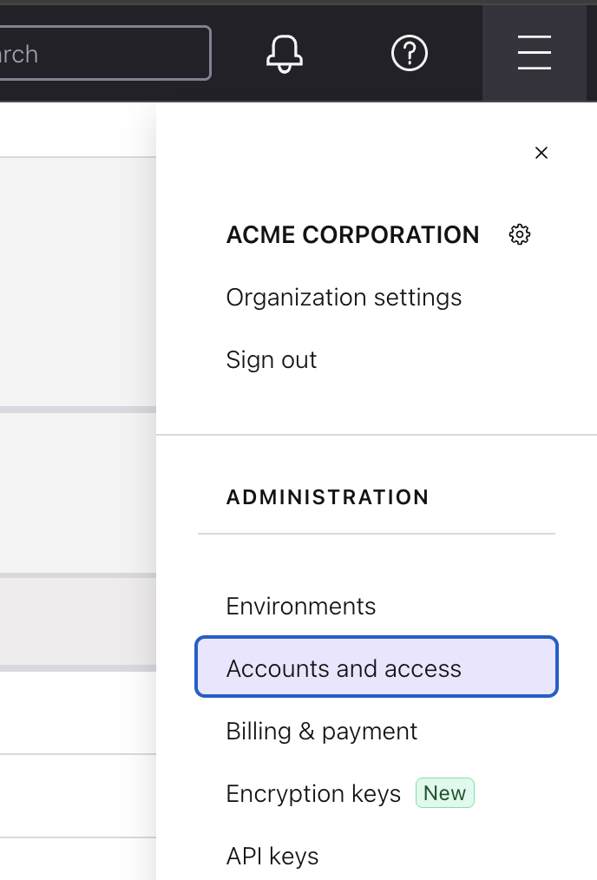597x880 pixels.
Task: Select the ADMINISTRATION section header
Action: 327,497
